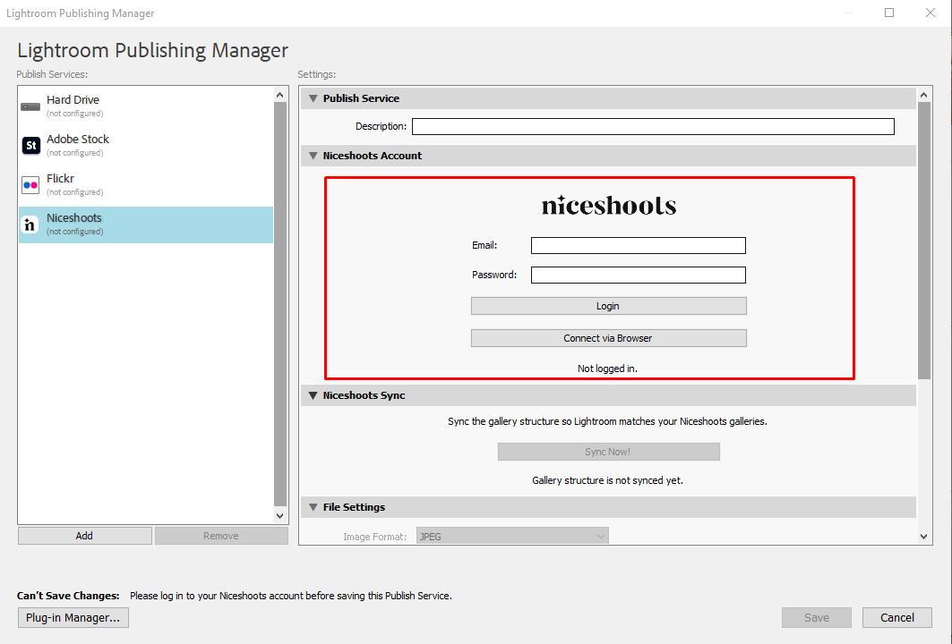Focus the Description text field
Viewport: 952px width, 644px height.
pyautogui.click(x=653, y=126)
